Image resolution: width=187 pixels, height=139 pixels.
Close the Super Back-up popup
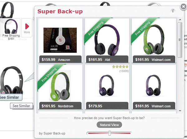(x=183, y=7)
